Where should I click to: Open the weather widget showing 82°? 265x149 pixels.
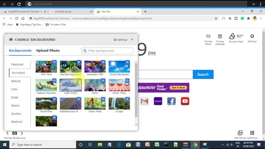[236, 38]
